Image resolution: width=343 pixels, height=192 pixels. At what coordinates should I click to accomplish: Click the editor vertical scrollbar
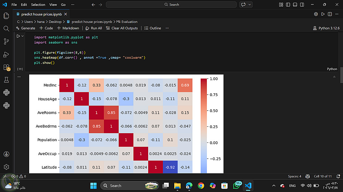[342, 75]
